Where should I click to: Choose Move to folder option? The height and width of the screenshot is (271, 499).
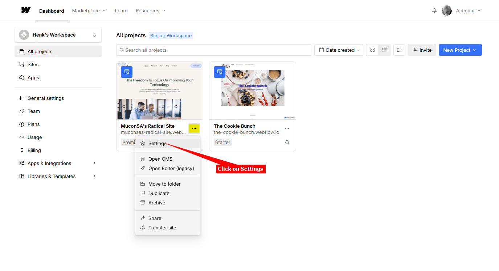coord(168,184)
